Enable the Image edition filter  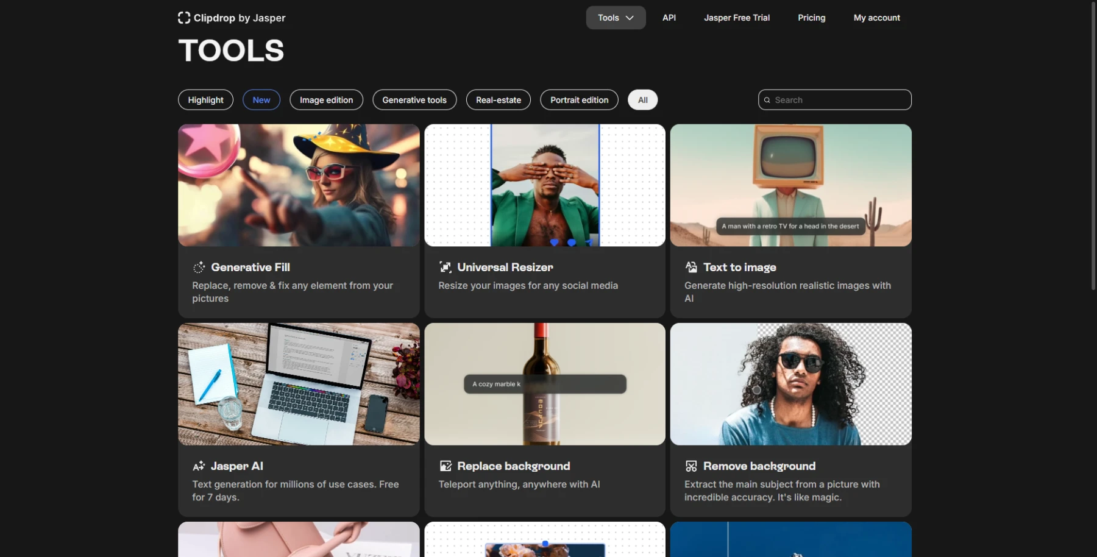click(x=326, y=100)
